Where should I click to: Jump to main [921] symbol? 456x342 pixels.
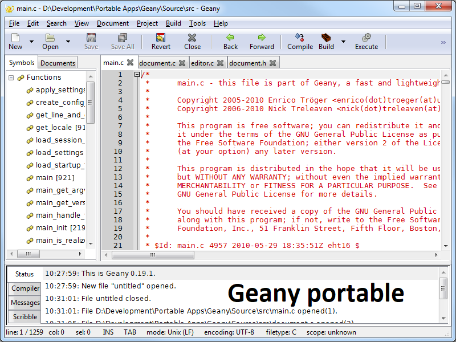(x=55, y=177)
